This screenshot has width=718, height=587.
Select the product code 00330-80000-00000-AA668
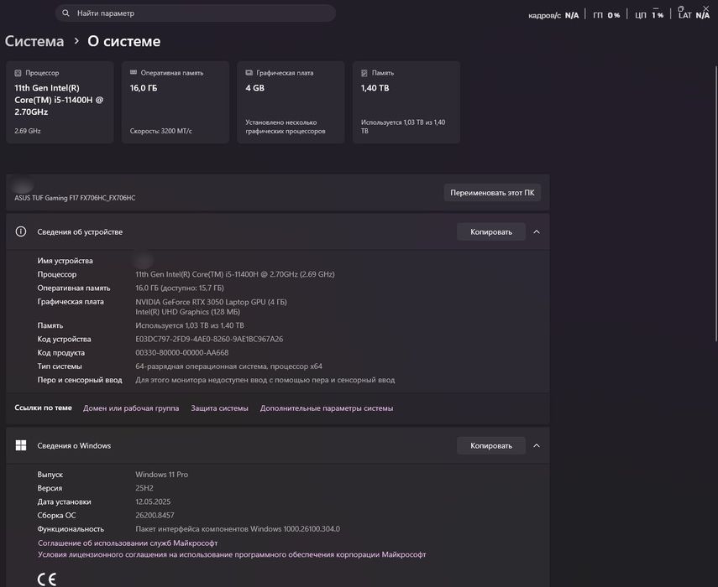click(x=181, y=353)
